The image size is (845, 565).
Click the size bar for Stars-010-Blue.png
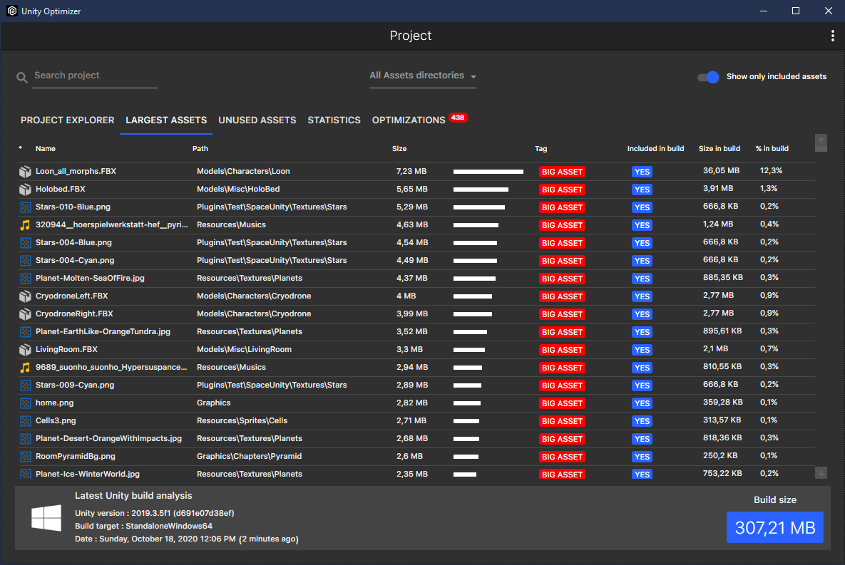tap(479, 207)
